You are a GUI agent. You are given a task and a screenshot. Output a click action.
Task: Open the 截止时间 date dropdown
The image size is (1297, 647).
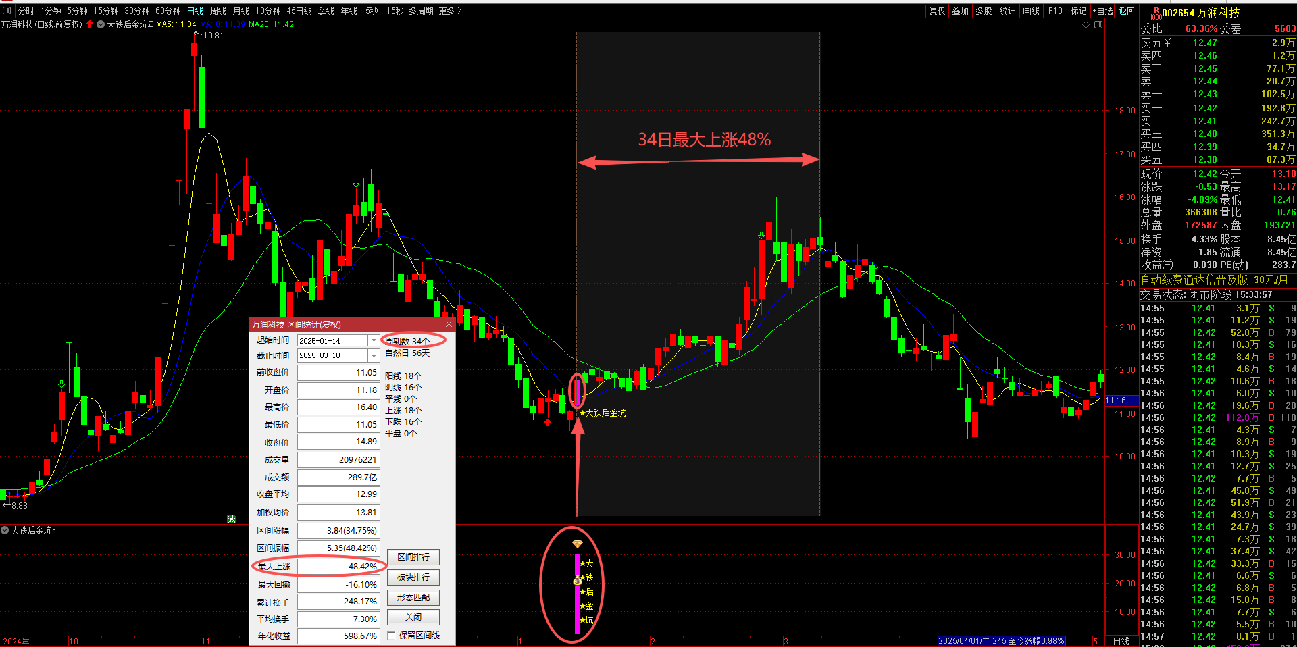[374, 355]
